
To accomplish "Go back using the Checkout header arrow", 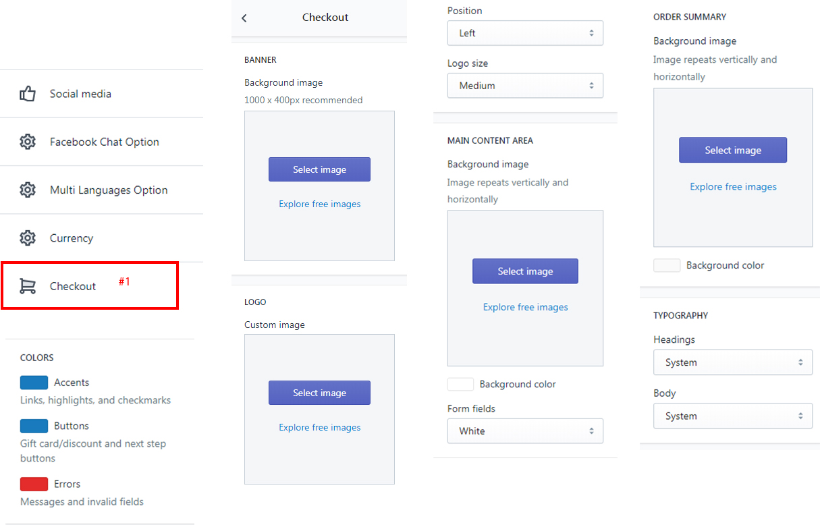I will pos(244,18).
